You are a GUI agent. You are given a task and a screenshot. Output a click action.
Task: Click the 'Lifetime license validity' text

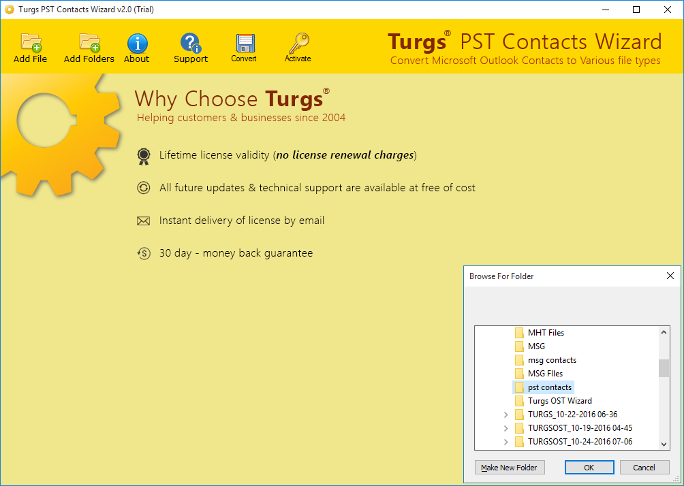tap(214, 155)
